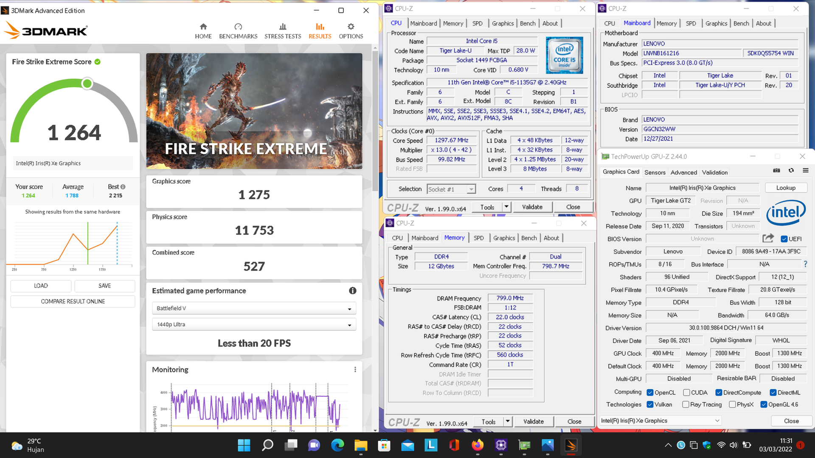The width and height of the screenshot is (815, 458).
Task: Open the 3DMark Home section
Action: pyautogui.click(x=203, y=31)
